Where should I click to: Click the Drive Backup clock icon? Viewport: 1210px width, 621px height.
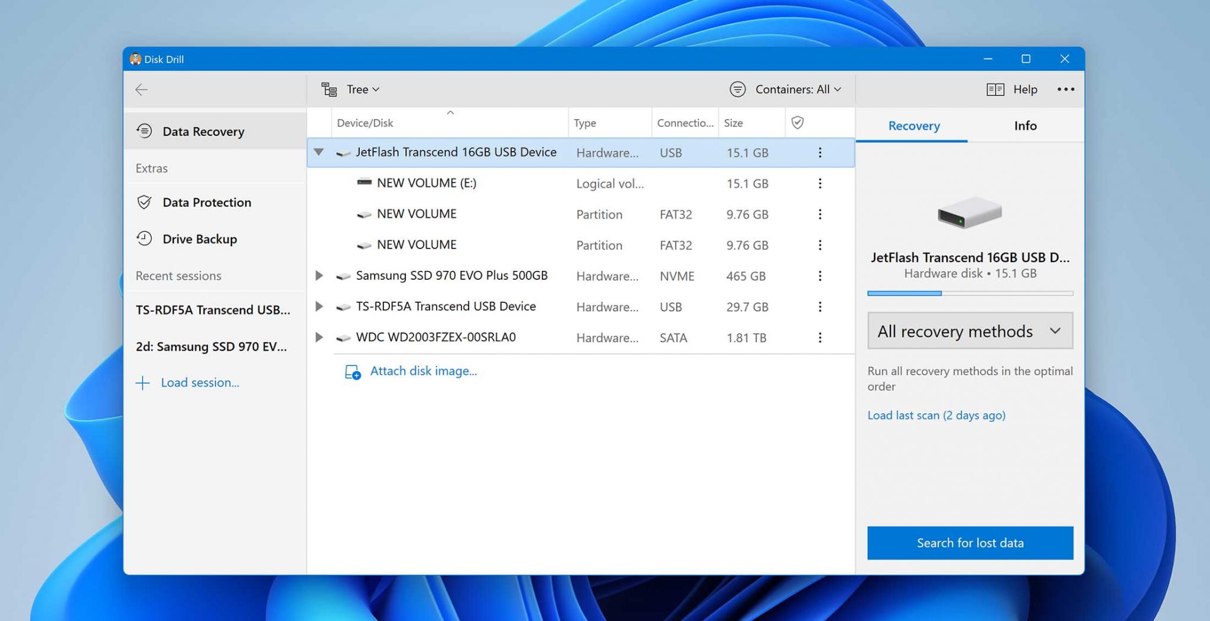[144, 238]
